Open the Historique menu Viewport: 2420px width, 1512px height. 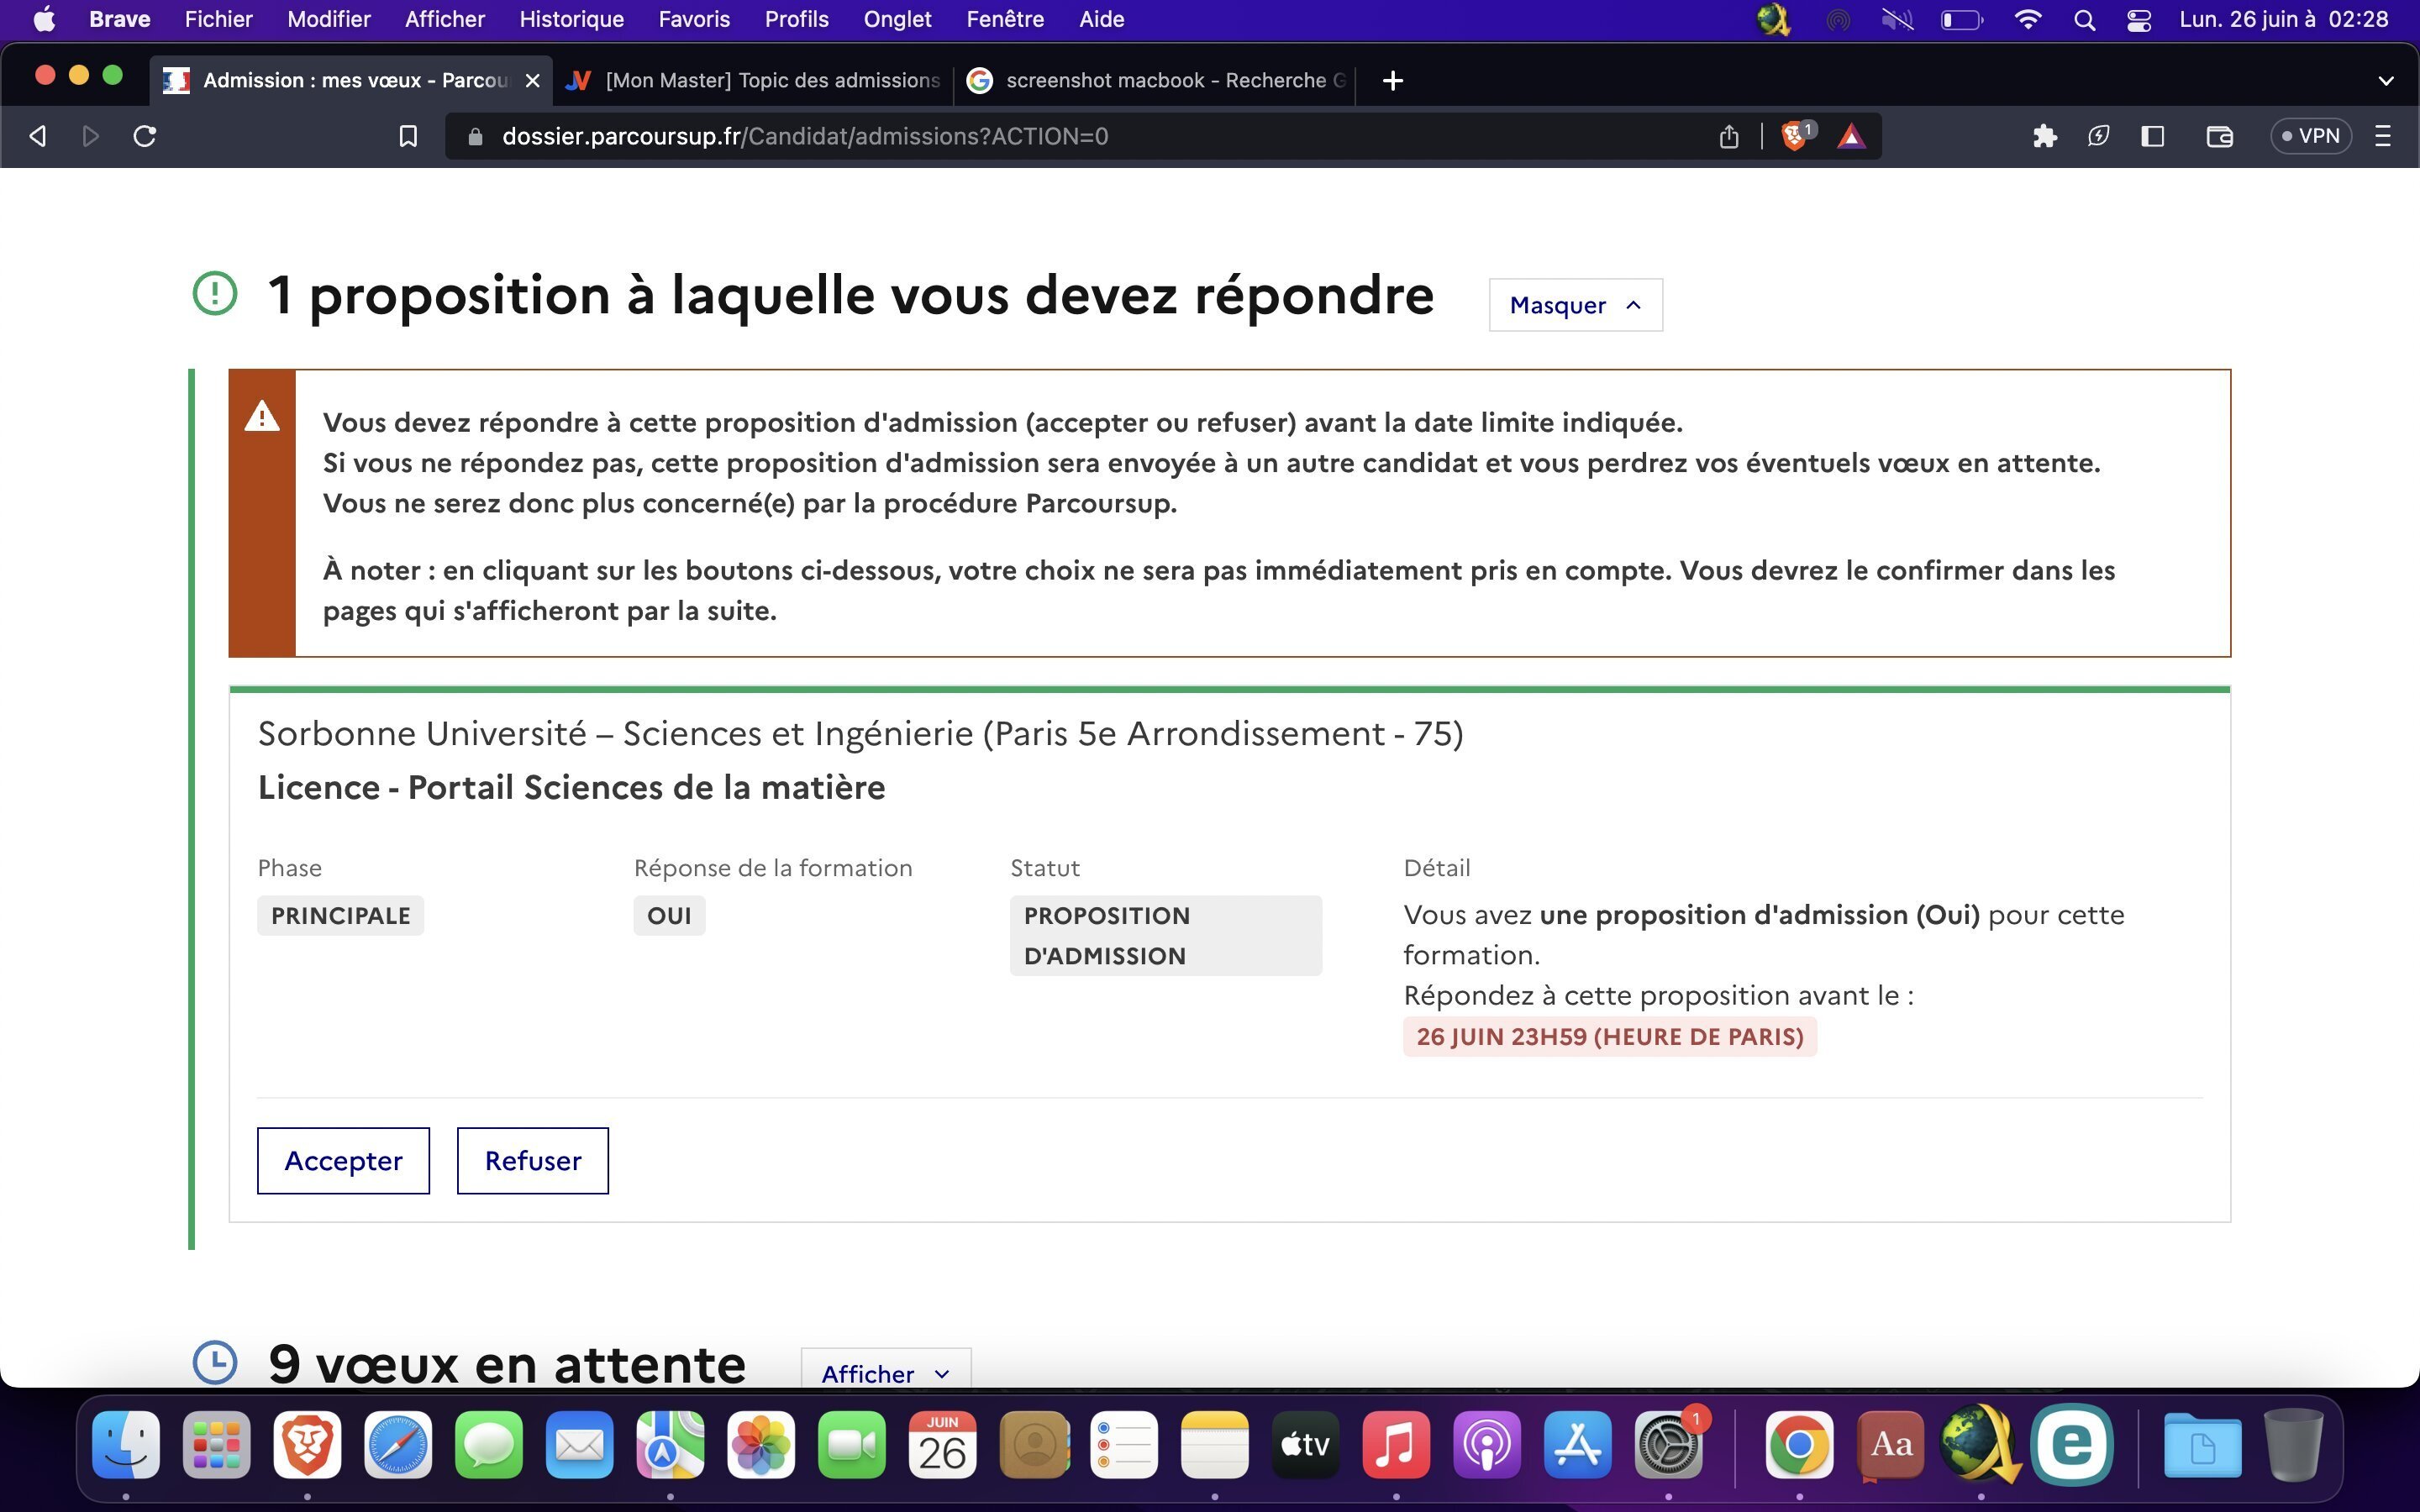[x=571, y=20]
